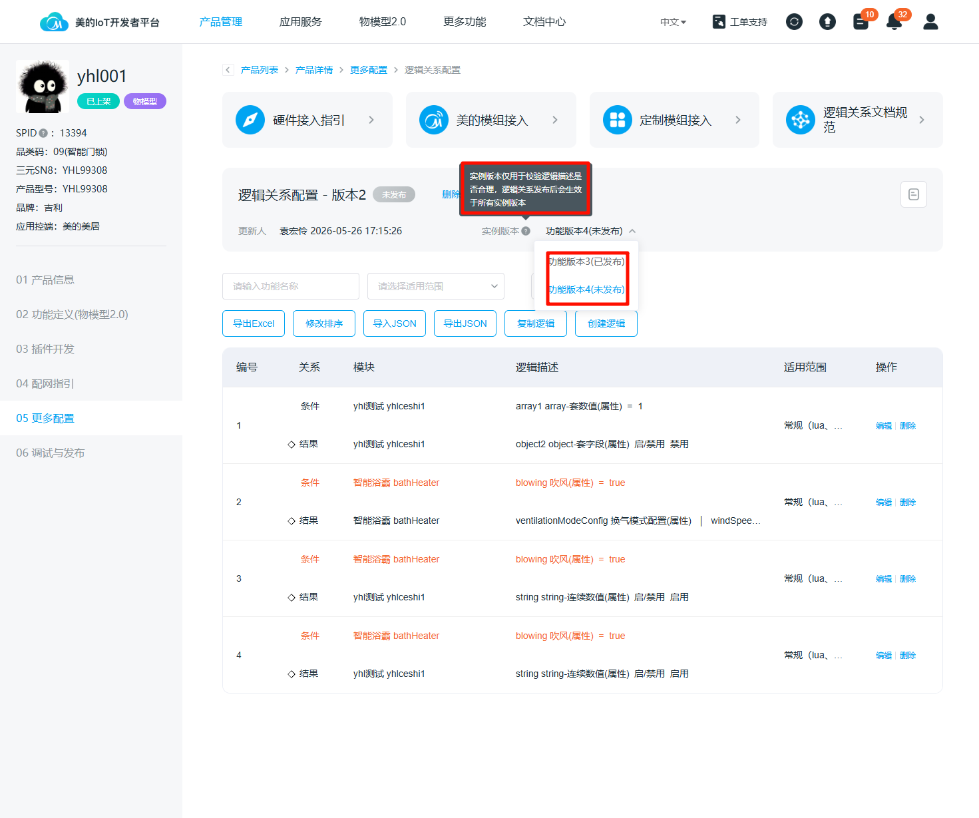
Task: Click the 更多配置 breadcrumb link
Action: (x=369, y=70)
